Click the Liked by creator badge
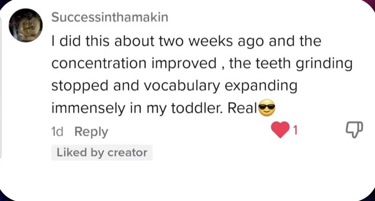375x201 pixels. 102,153
